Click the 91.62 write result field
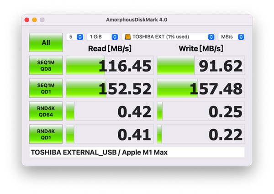The width and height of the screenshot is (274, 194). (200, 66)
